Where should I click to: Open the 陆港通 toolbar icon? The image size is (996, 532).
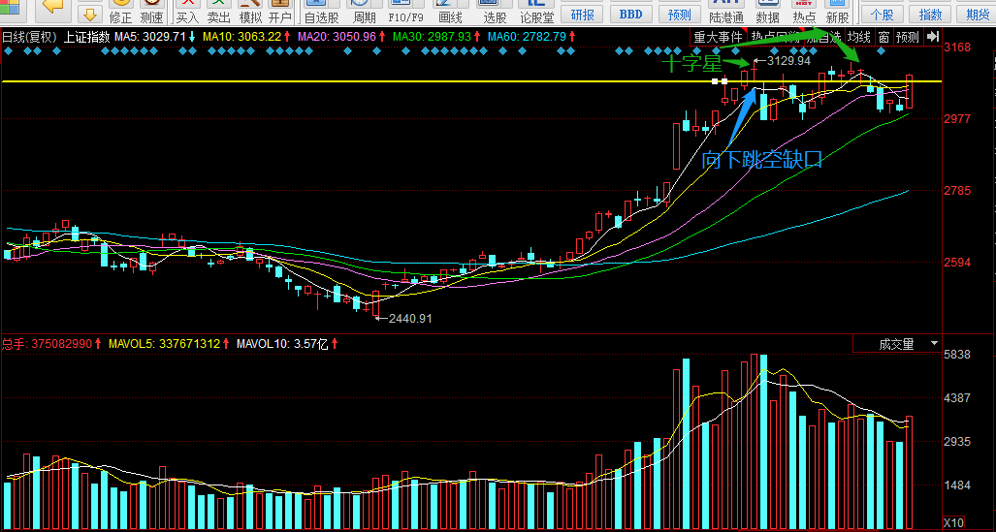coord(726,12)
